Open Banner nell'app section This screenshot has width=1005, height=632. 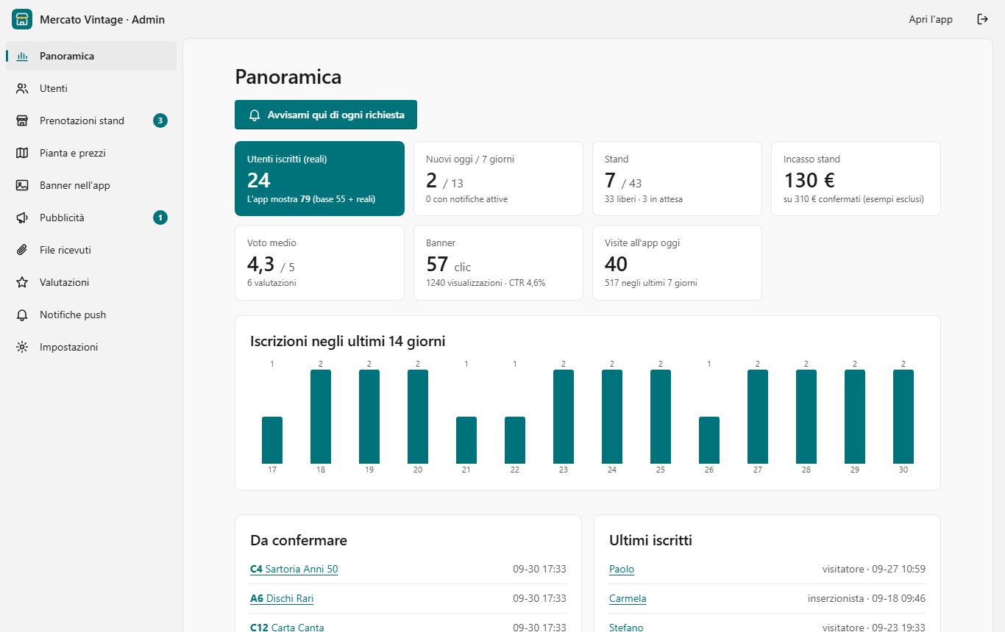[x=91, y=185]
